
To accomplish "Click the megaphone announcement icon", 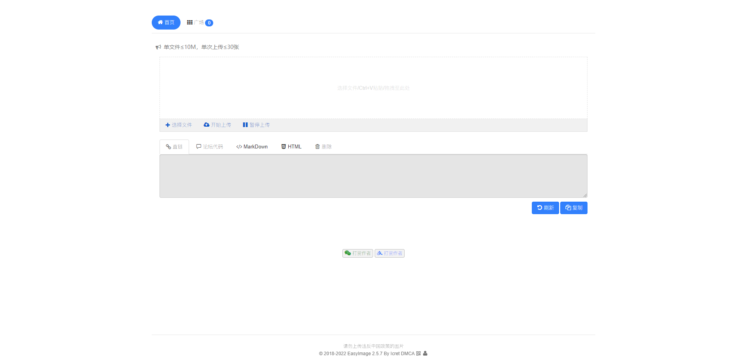I will click(158, 47).
